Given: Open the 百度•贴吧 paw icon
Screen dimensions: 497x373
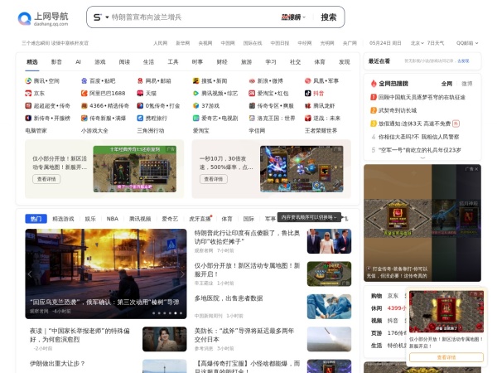Looking at the screenshot, I should tap(84, 81).
